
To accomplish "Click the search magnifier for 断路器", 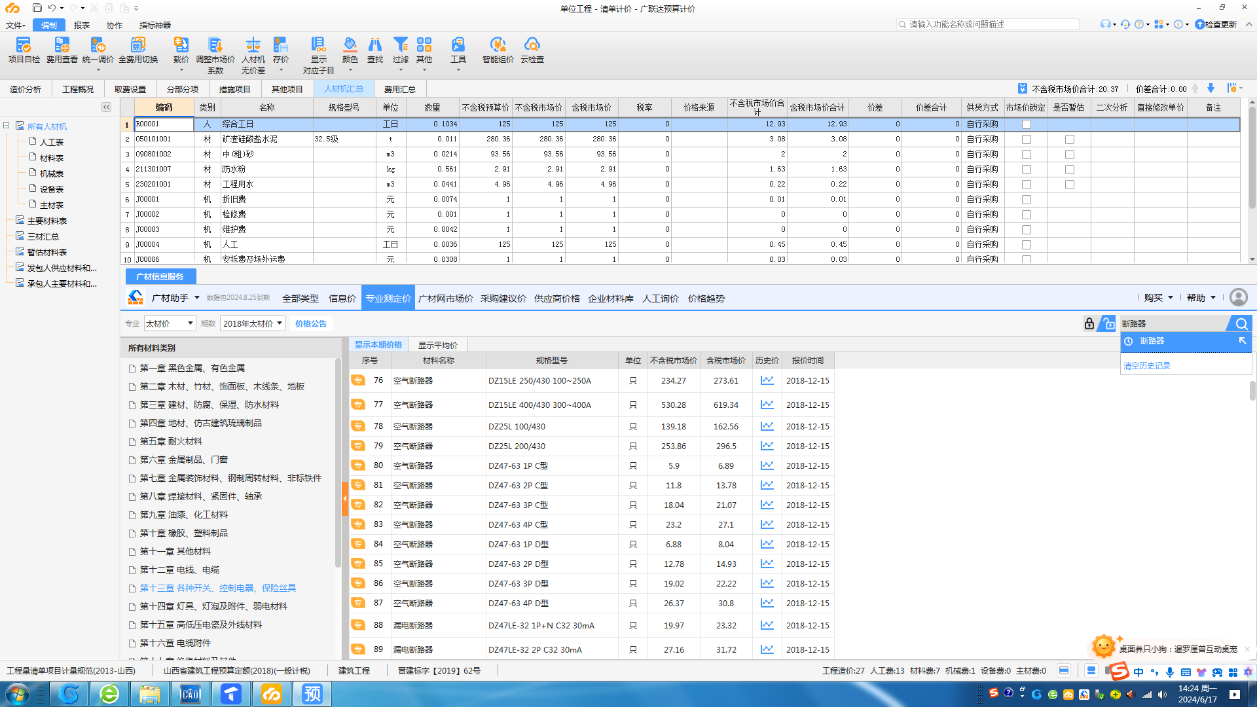I will pyautogui.click(x=1241, y=323).
